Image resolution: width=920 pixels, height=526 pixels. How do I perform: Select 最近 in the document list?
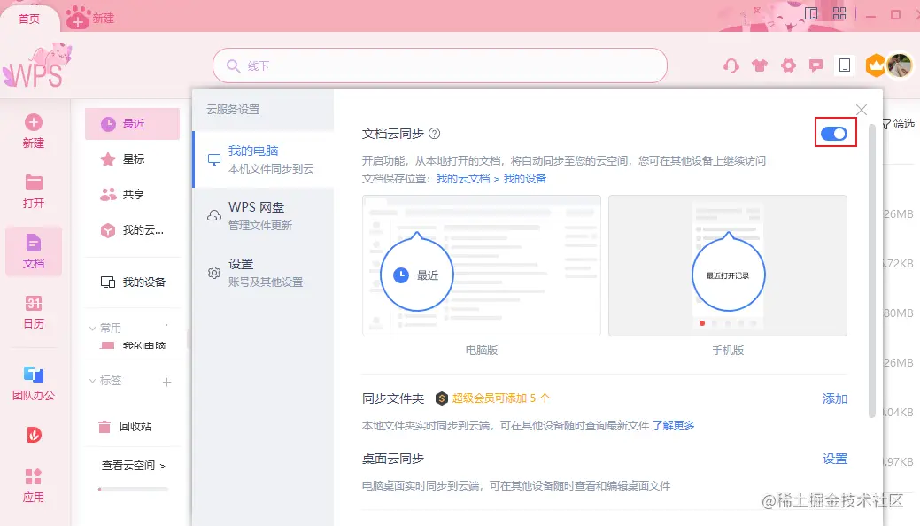tap(132, 124)
